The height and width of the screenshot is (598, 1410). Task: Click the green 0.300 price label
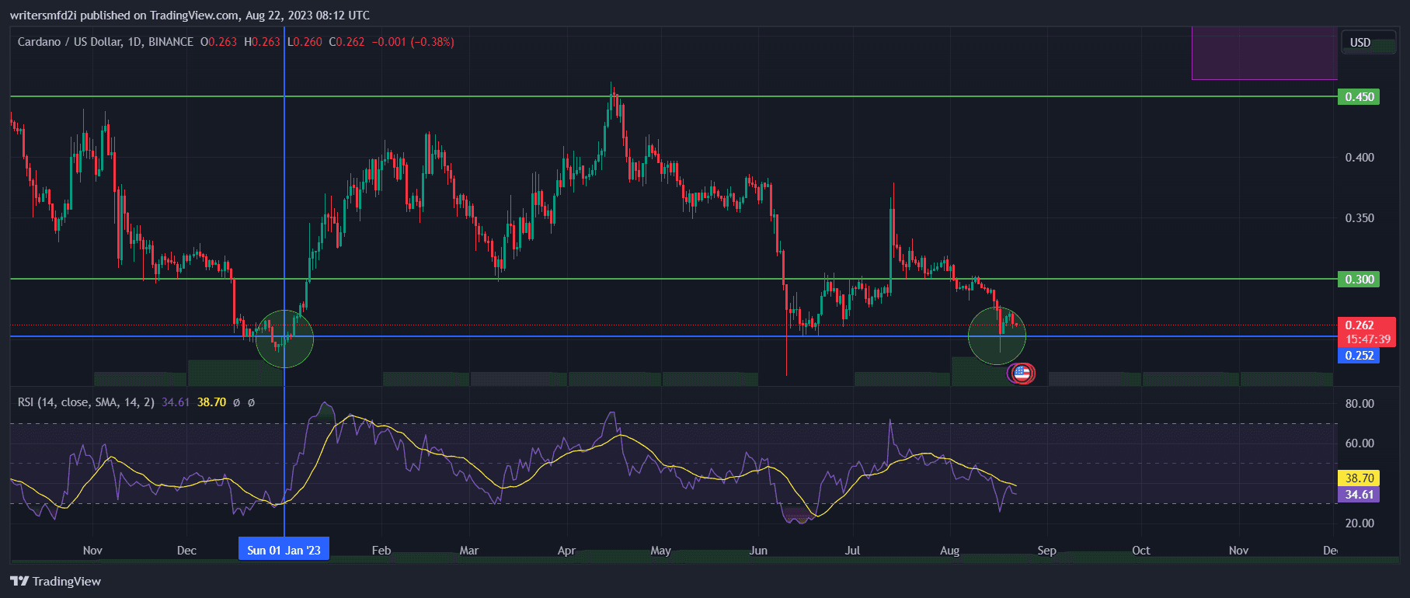tap(1358, 280)
